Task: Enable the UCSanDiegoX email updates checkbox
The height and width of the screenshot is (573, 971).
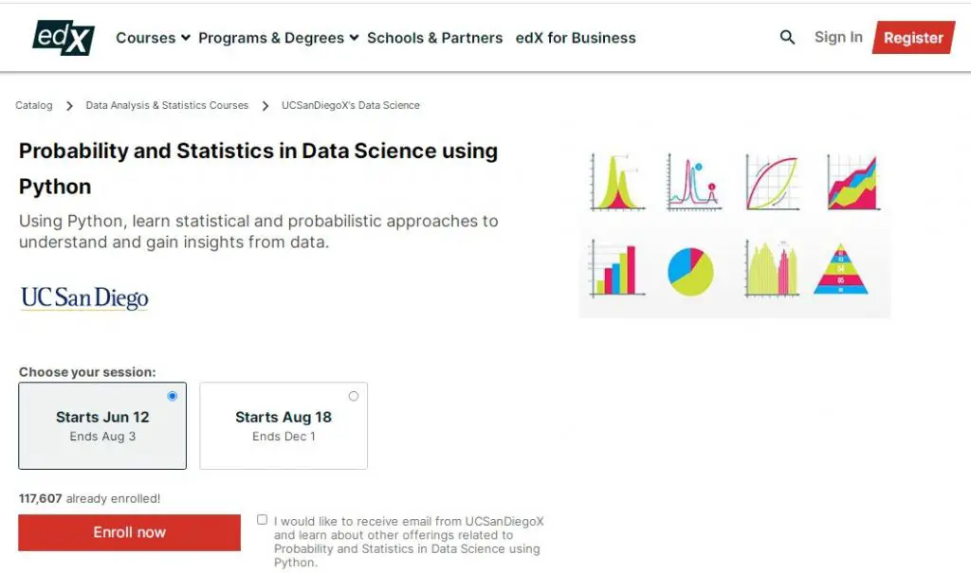Action: 262,519
